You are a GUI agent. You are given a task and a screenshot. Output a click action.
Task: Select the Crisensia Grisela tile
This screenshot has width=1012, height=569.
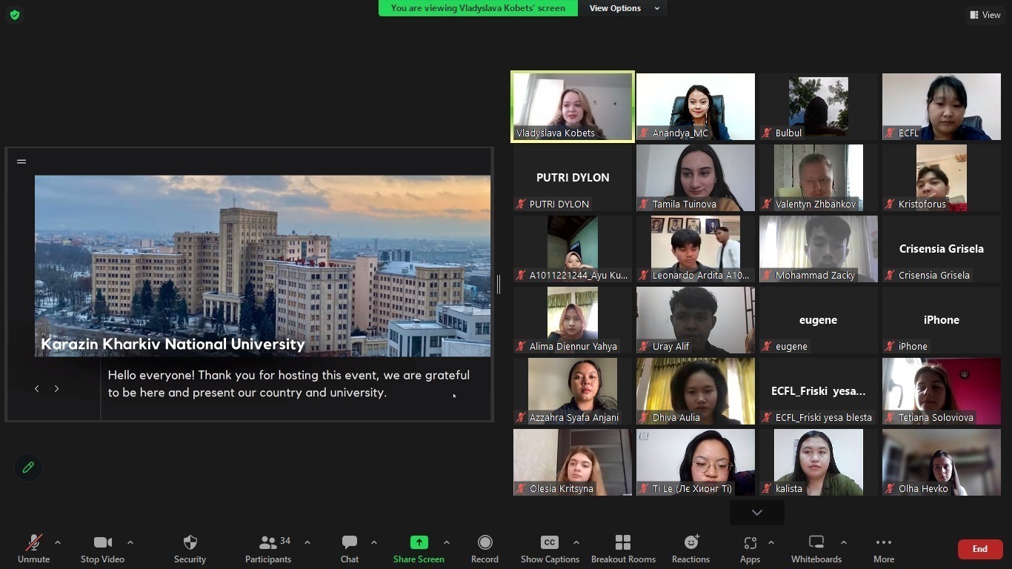(x=942, y=249)
